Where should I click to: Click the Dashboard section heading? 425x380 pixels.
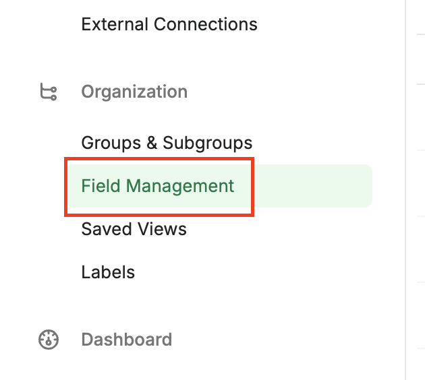coord(127,340)
